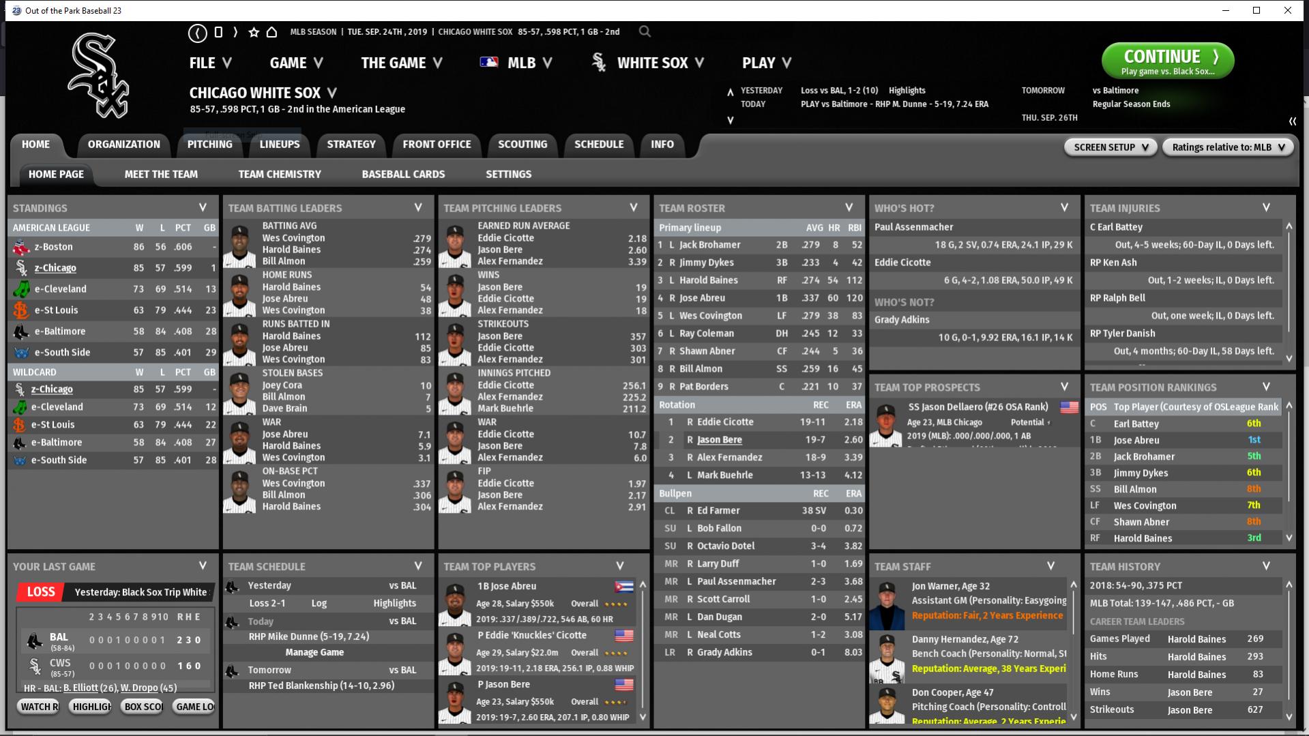Image resolution: width=1309 pixels, height=736 pixels.
Task: Click the US flag on Eddie Cicotte's card
Action: click(624, 636)
